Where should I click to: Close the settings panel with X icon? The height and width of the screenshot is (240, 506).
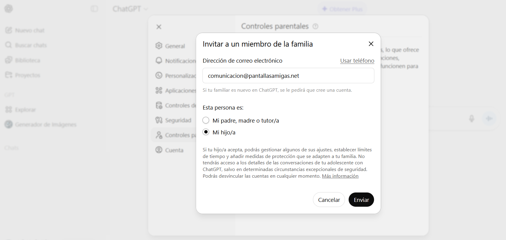pyautogui.click(x=159, y=27)
